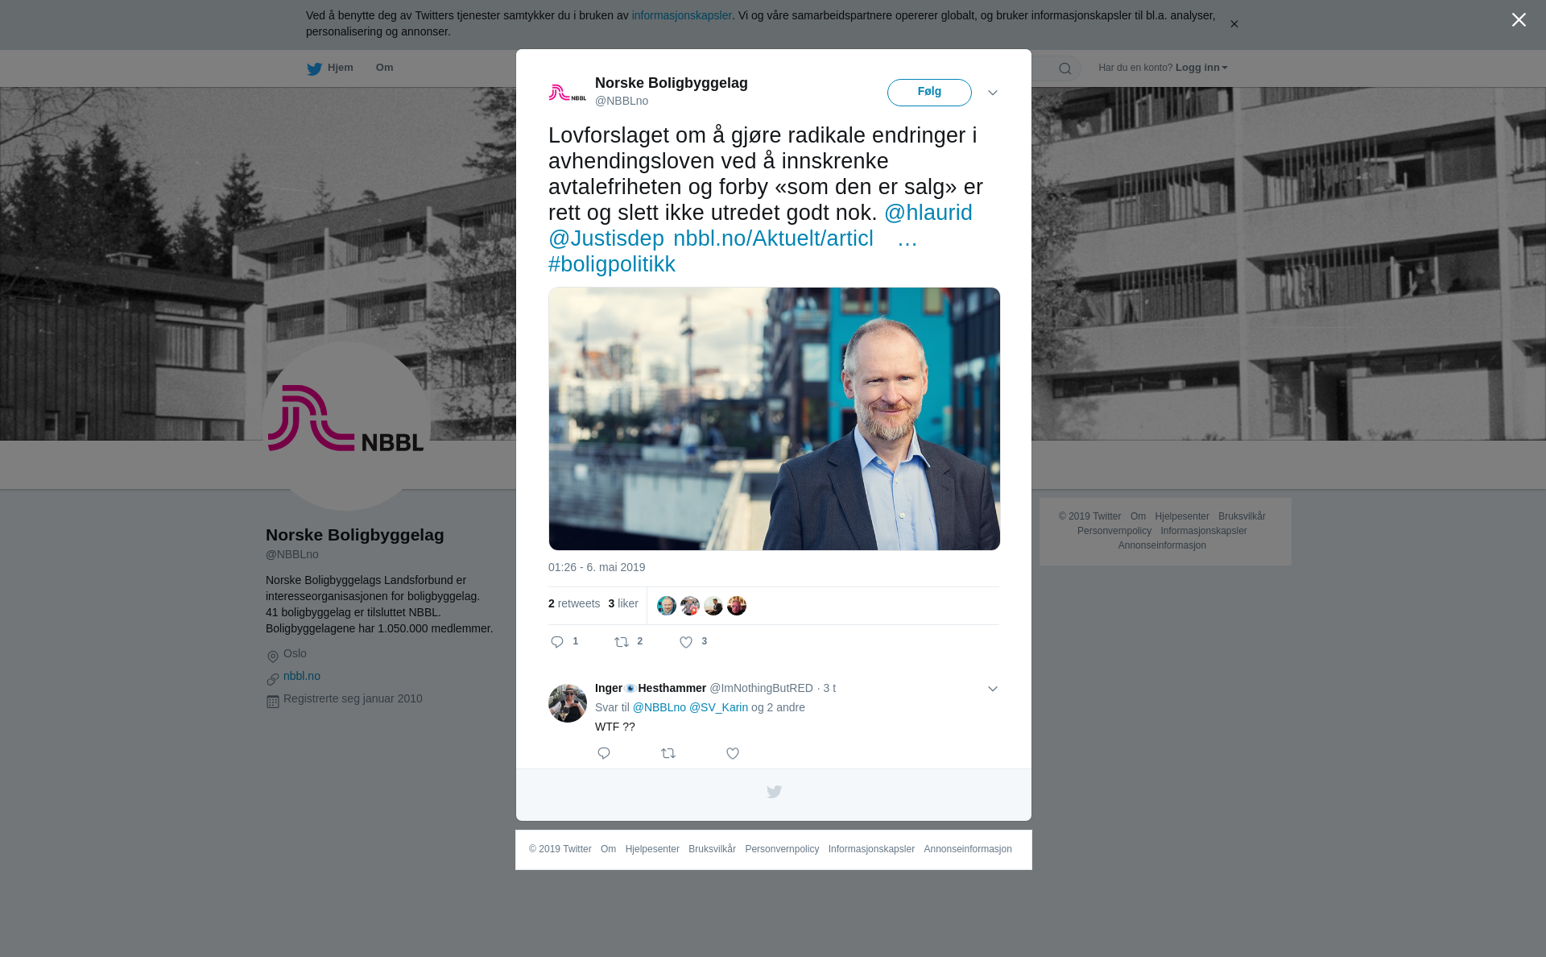Reply to the NBBL tweet via comment icon
1546x957 pixels.
[557, 642]
